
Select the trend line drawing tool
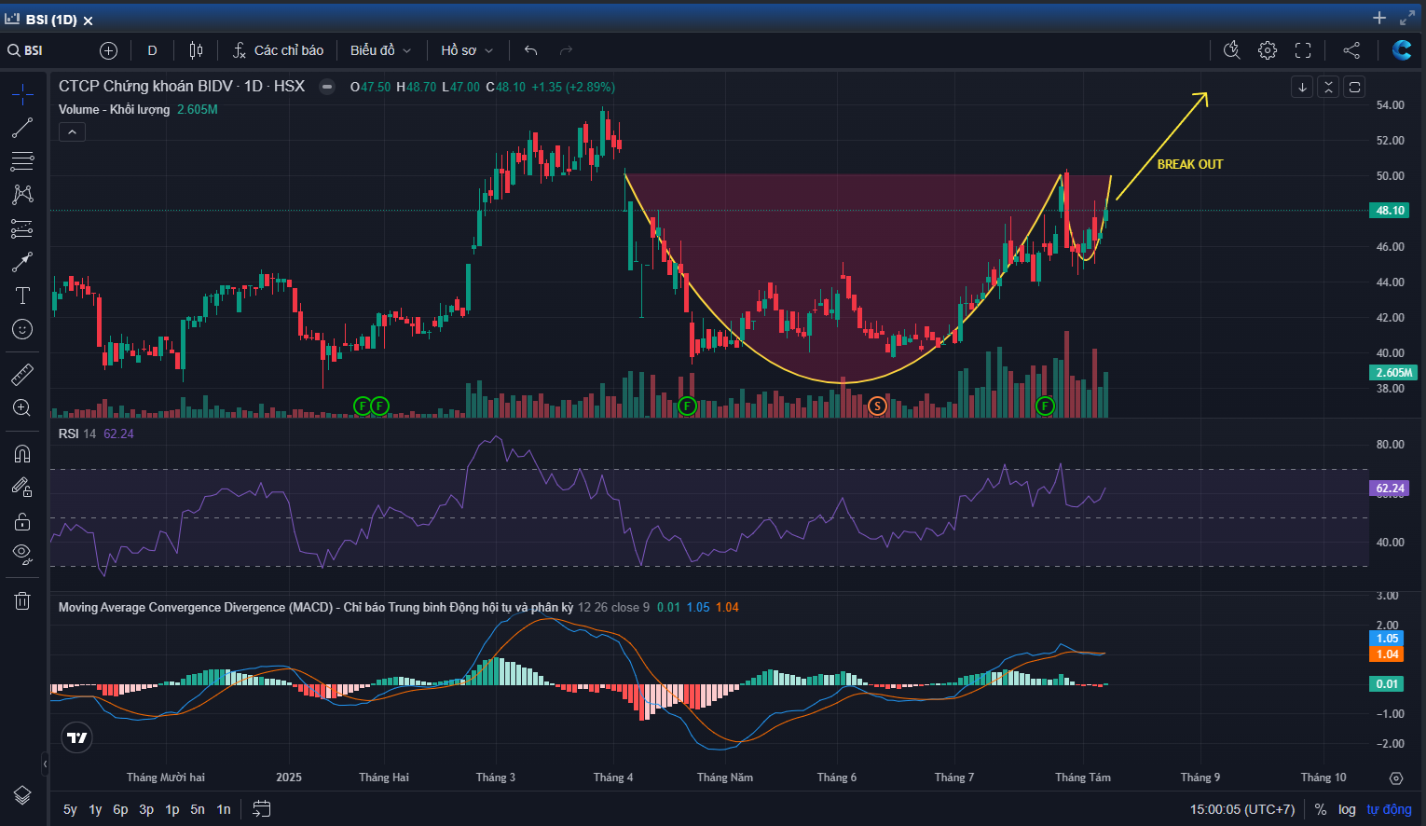pyautogui.click(x=22, y=128)
